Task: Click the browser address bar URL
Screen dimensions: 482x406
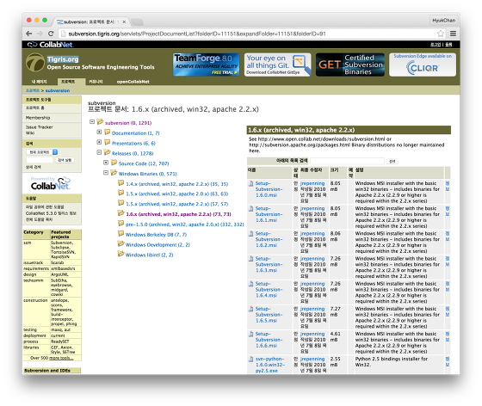Action: click(197, 34)
